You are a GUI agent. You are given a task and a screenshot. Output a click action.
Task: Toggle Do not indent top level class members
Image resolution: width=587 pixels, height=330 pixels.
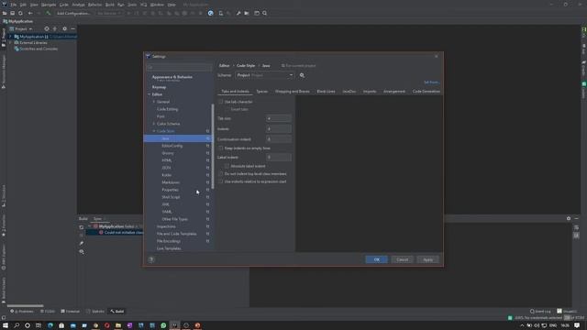click(x=220, y=174)
